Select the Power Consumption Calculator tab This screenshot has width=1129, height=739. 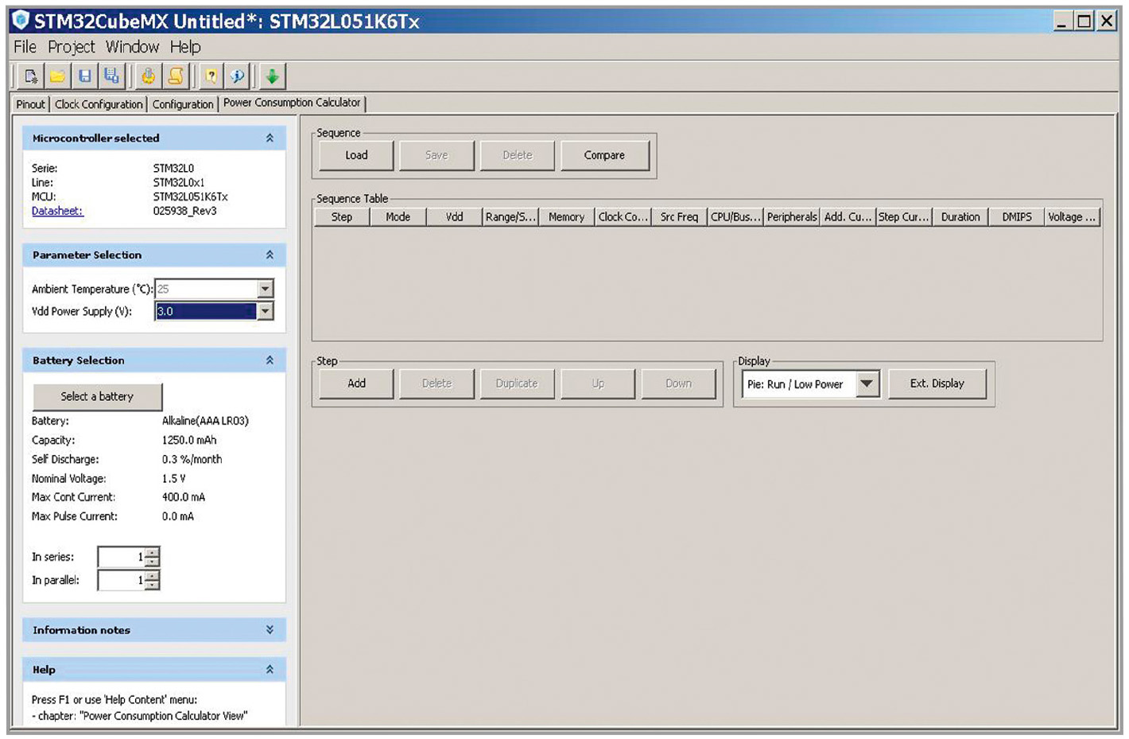point(292,103)
